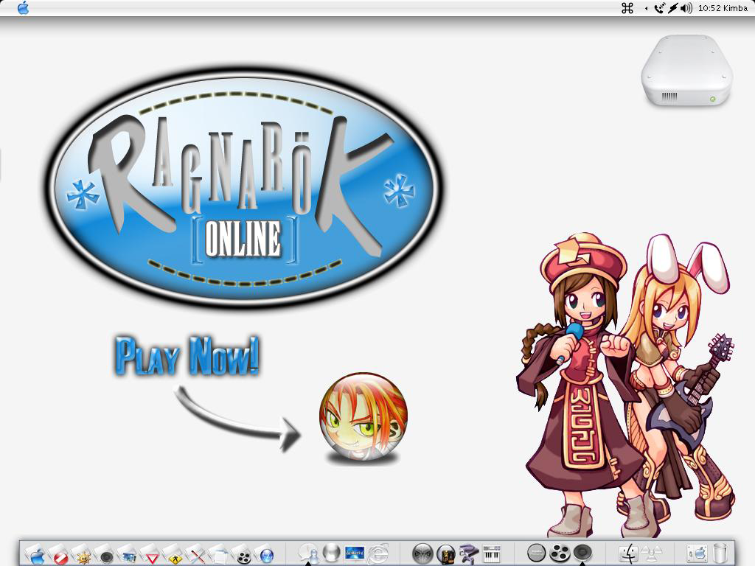Launch the round game character icon in dock

[x=446, y=554]
